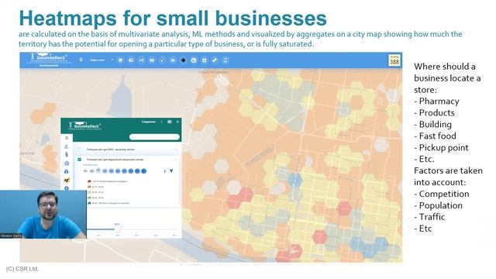Close the green Geointellect panel

pos(177,122)
